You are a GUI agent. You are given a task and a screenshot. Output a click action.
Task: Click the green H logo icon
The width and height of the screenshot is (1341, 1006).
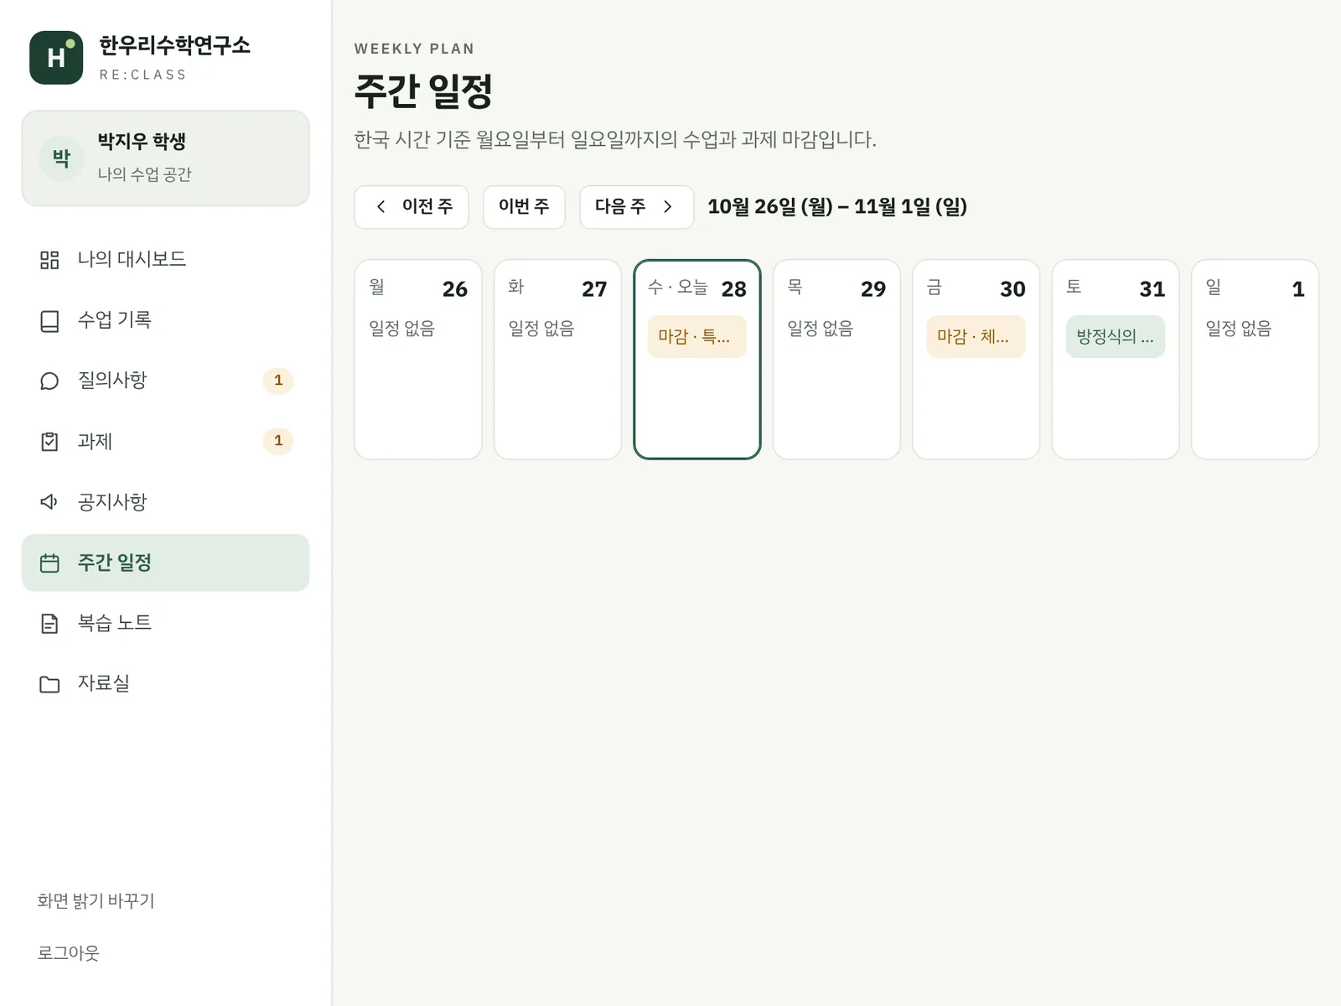point(56,57)
